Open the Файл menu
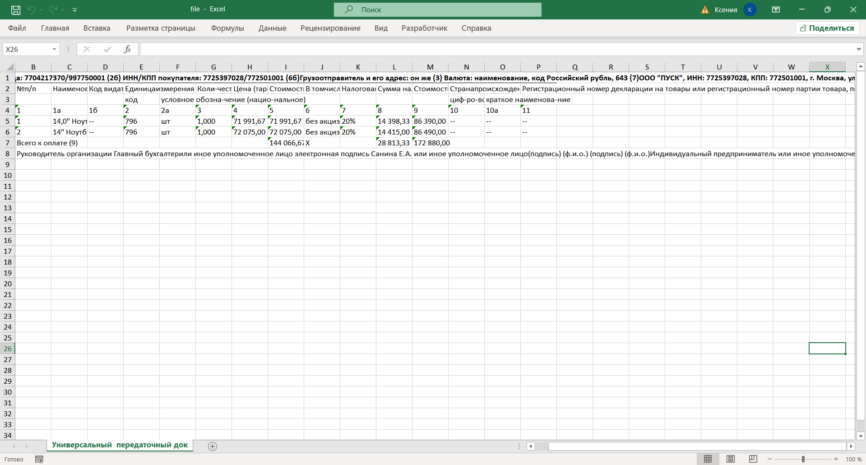The image size is (866, 465). coord(17,28)
